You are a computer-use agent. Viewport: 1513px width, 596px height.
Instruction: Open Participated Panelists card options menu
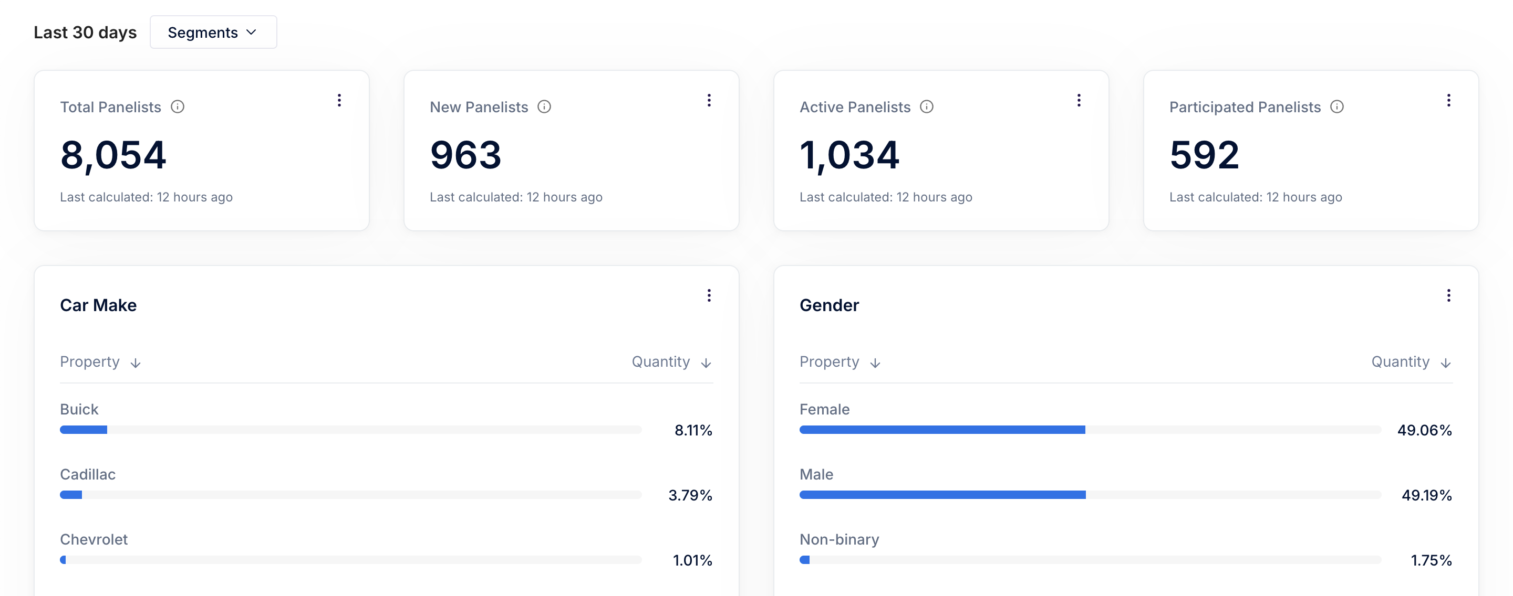click(1448, 100)
